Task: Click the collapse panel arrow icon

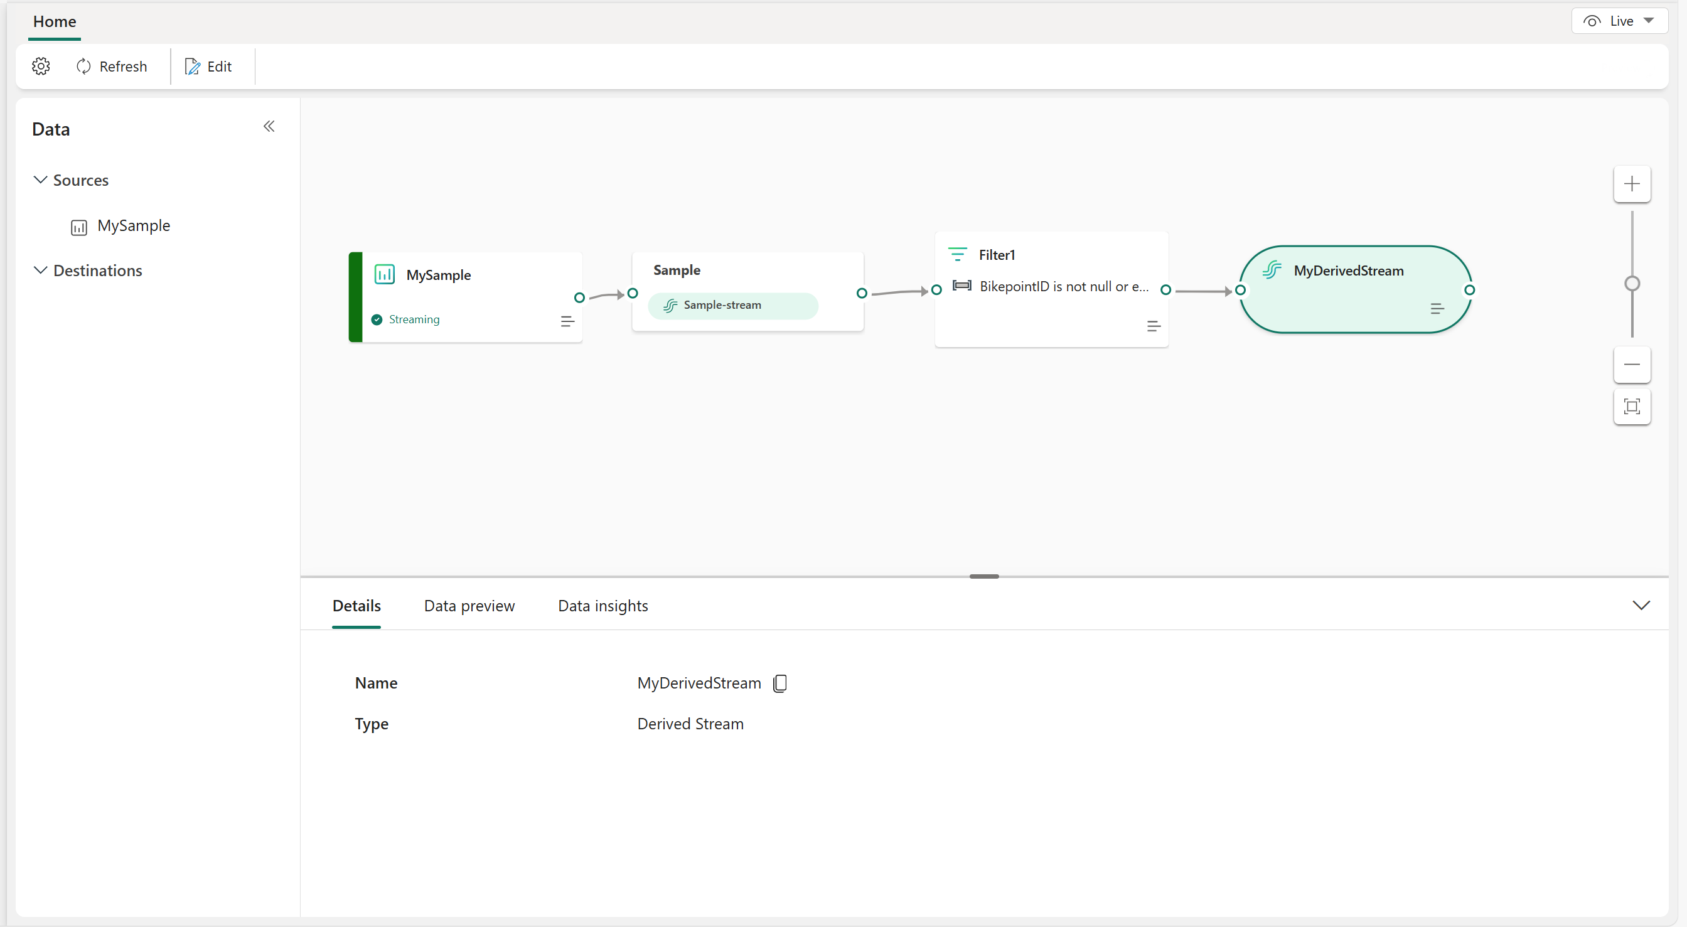Action: (x=268, y=127)
